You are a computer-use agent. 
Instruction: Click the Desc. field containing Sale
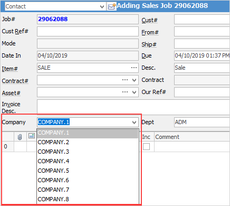202,68
